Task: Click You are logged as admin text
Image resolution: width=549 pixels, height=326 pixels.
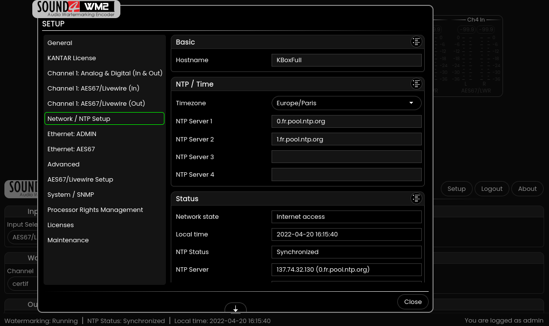Action: (x=504, y=321)
